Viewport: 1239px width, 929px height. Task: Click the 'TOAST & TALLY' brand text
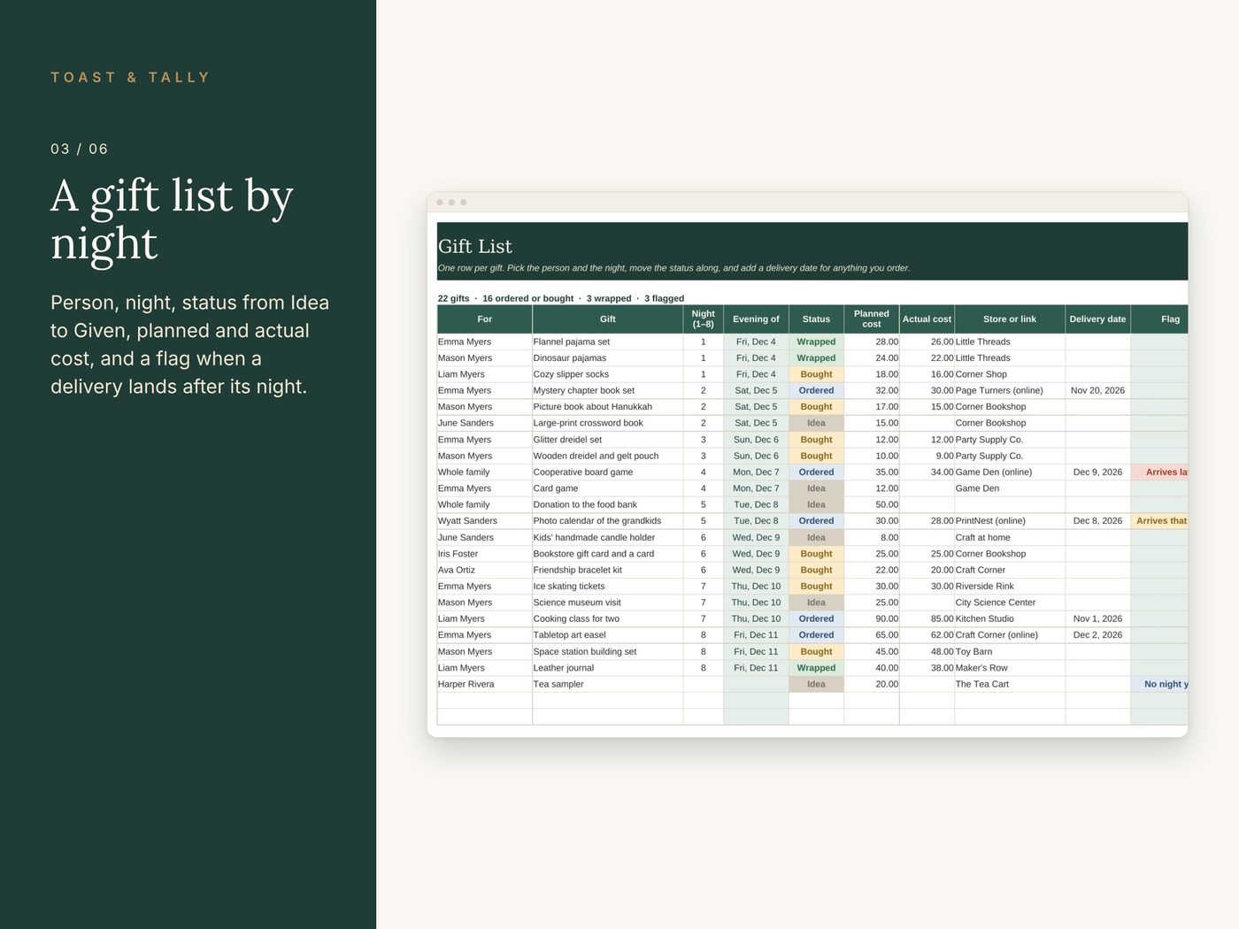point(130,78)
